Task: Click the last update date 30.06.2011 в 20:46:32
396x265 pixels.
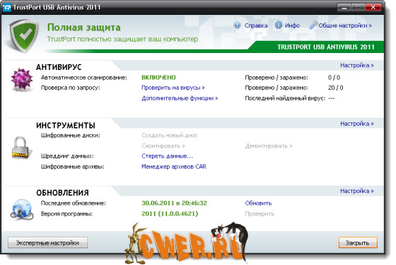Action: point(174,204)
